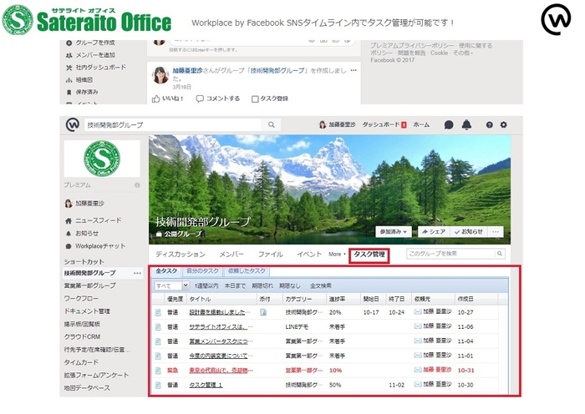Screen dimensions: 585x414
Task: Open the settings gear icon in the top bar
Action: point(503,124)
